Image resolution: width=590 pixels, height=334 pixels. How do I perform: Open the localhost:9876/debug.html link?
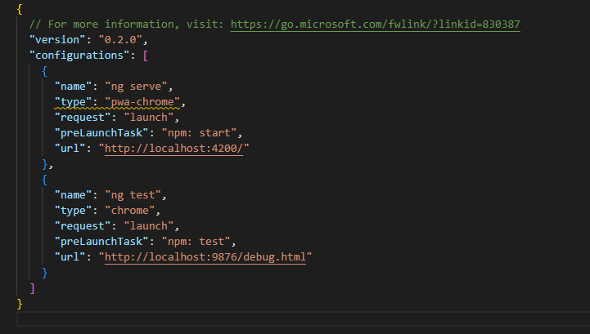point(205,257)
